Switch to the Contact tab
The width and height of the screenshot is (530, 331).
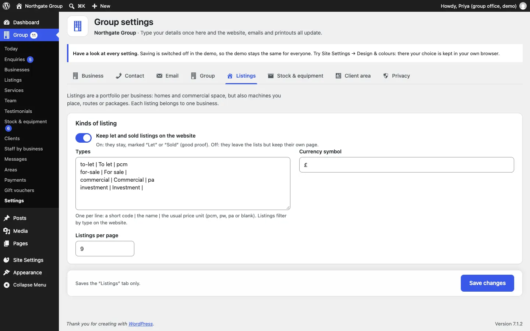tap(130, 76)
